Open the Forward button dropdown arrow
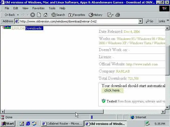The image size is (170, 127). (x=28, y=15)
